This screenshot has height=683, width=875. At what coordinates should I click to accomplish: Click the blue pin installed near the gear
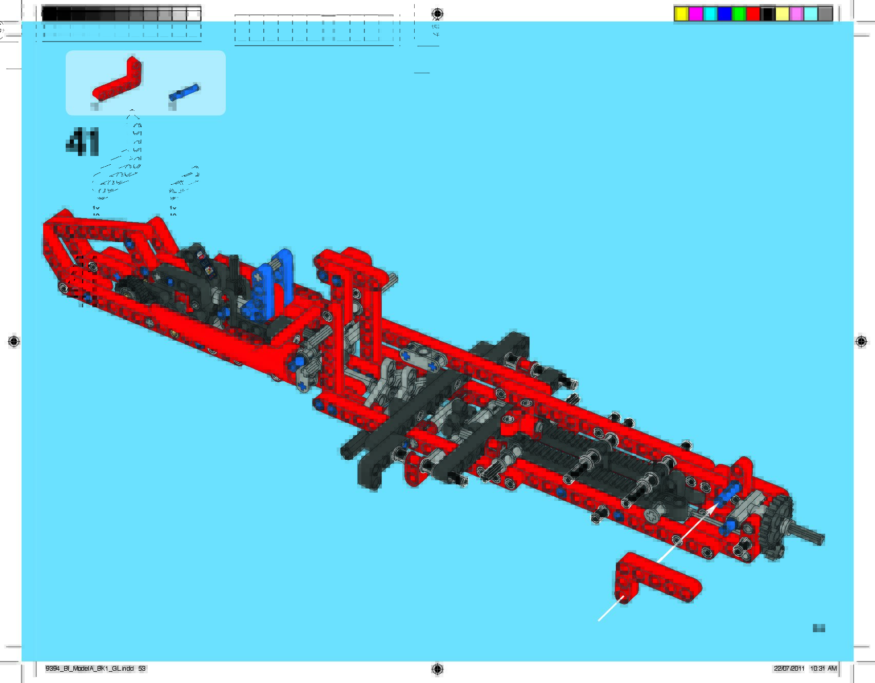click(728, 495)
